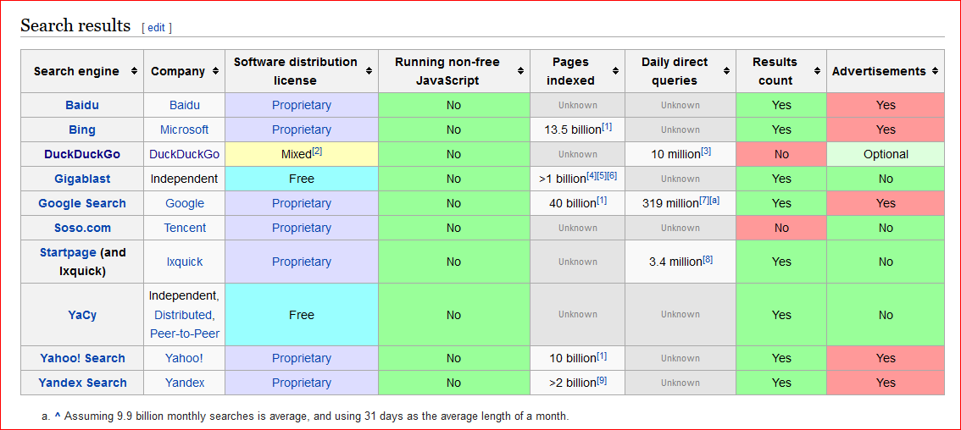Open footnote [9] beside >2 billion
961x430 pixels.
coord(602,380)
